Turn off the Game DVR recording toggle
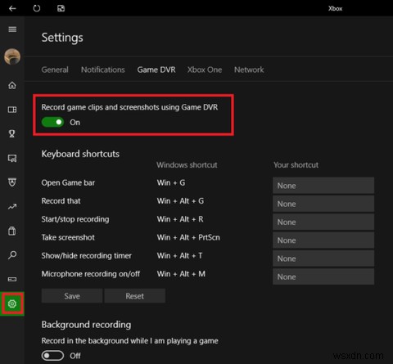The image size is (393, 364). [x=52, y=122]
